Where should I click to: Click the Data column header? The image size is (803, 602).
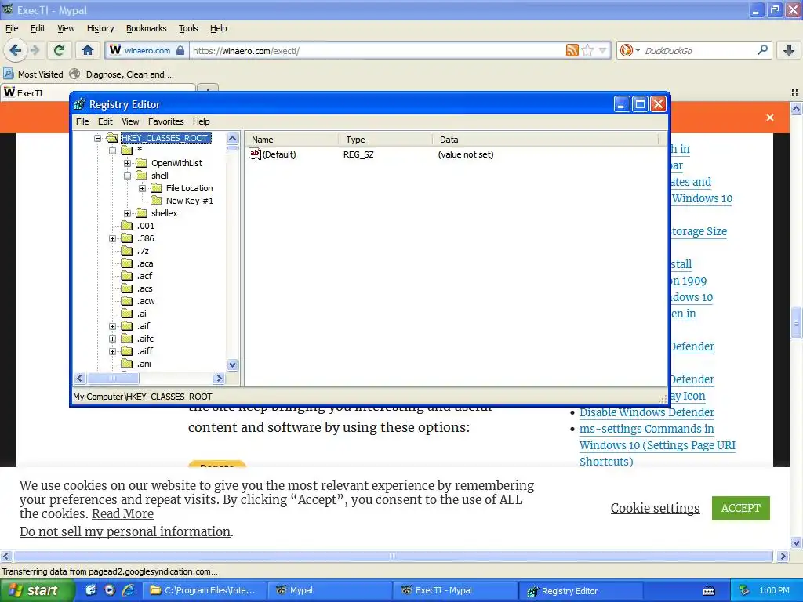click(546, 140)
